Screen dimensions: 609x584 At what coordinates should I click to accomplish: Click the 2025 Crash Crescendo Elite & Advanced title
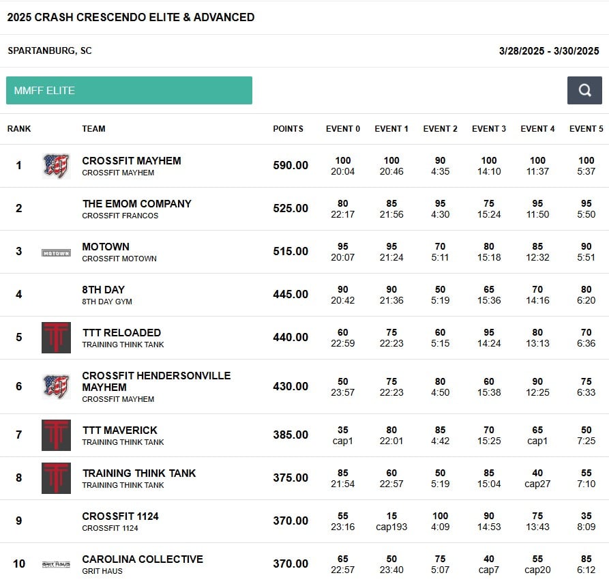(x=130, y=18)
